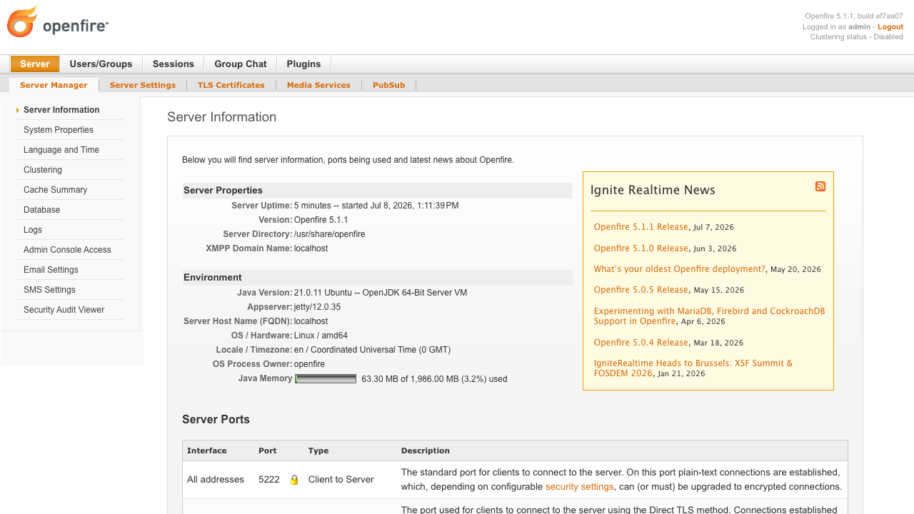Open the Cache Summary page
Image resolution: width=914 pixels, height=514 pixels.
(x=55, y=190)
